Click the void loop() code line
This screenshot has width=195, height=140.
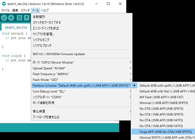(14, 56)
